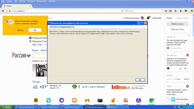The image size is (194, 109).
Task: Click the interior photo thumbnail
Action: [x=40, y=70]
